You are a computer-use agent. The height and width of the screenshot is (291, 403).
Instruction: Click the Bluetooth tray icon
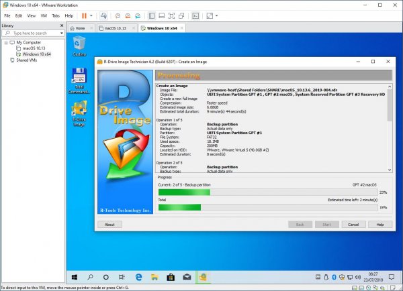(334, 277)
